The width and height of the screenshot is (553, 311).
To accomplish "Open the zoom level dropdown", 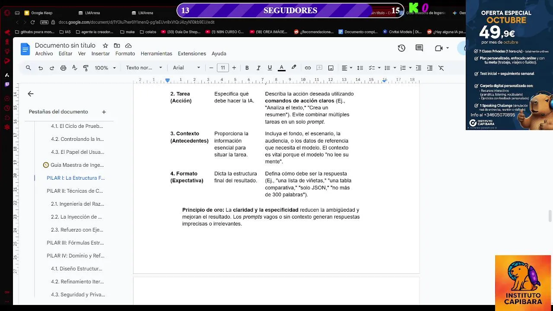I will pyautogui.click(x=105, y=68).
